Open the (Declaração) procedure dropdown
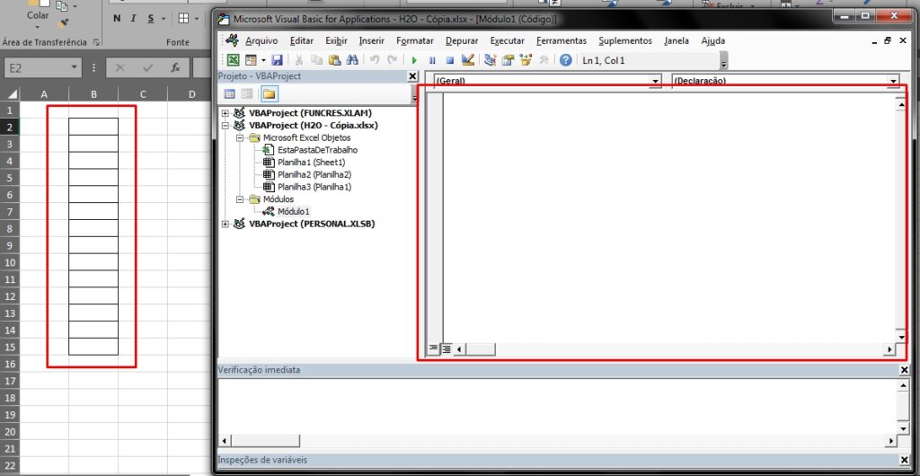Image resolution: width=920 pixels, height=476 pixels. [893, 81]
